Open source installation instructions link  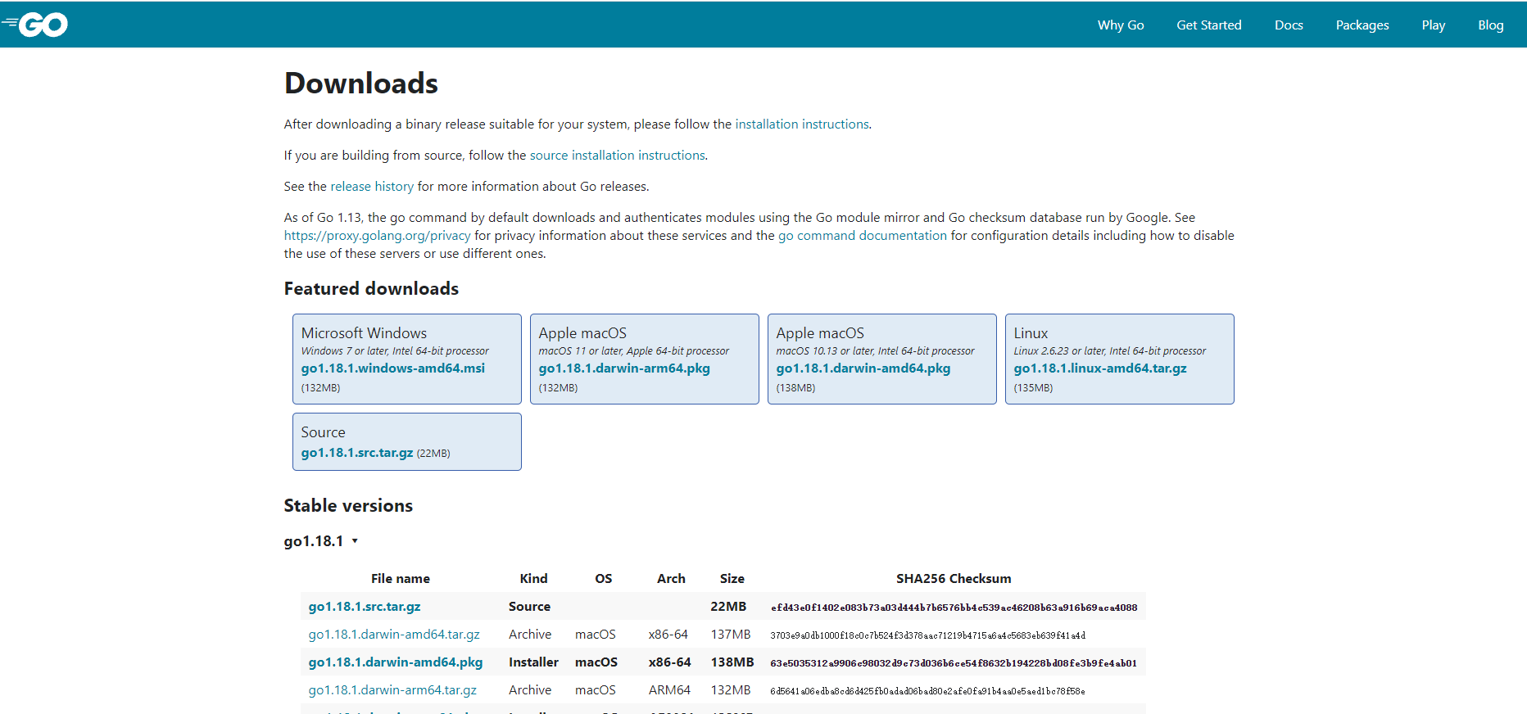pos(618,156)
